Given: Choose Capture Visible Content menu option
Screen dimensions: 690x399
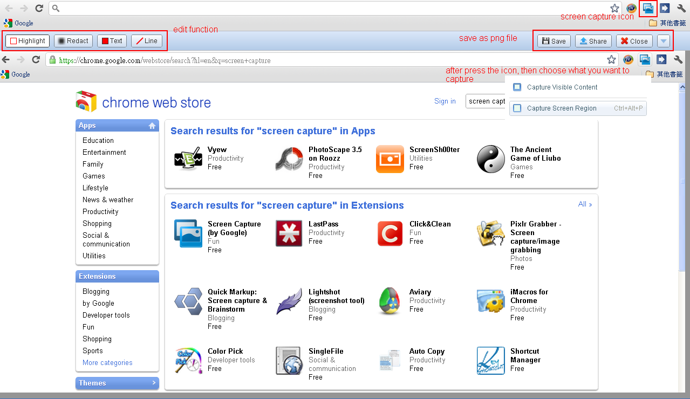Looking at the screenshot, I should coord(562,87).
